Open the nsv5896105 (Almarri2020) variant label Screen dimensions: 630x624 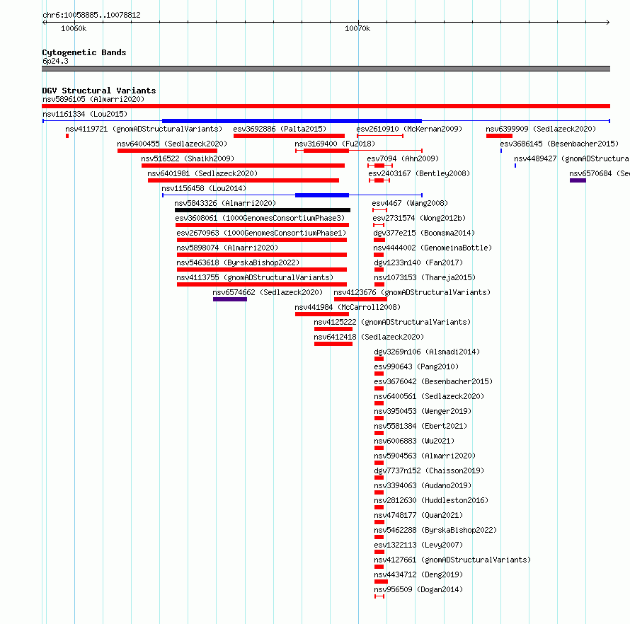(93, 99)
